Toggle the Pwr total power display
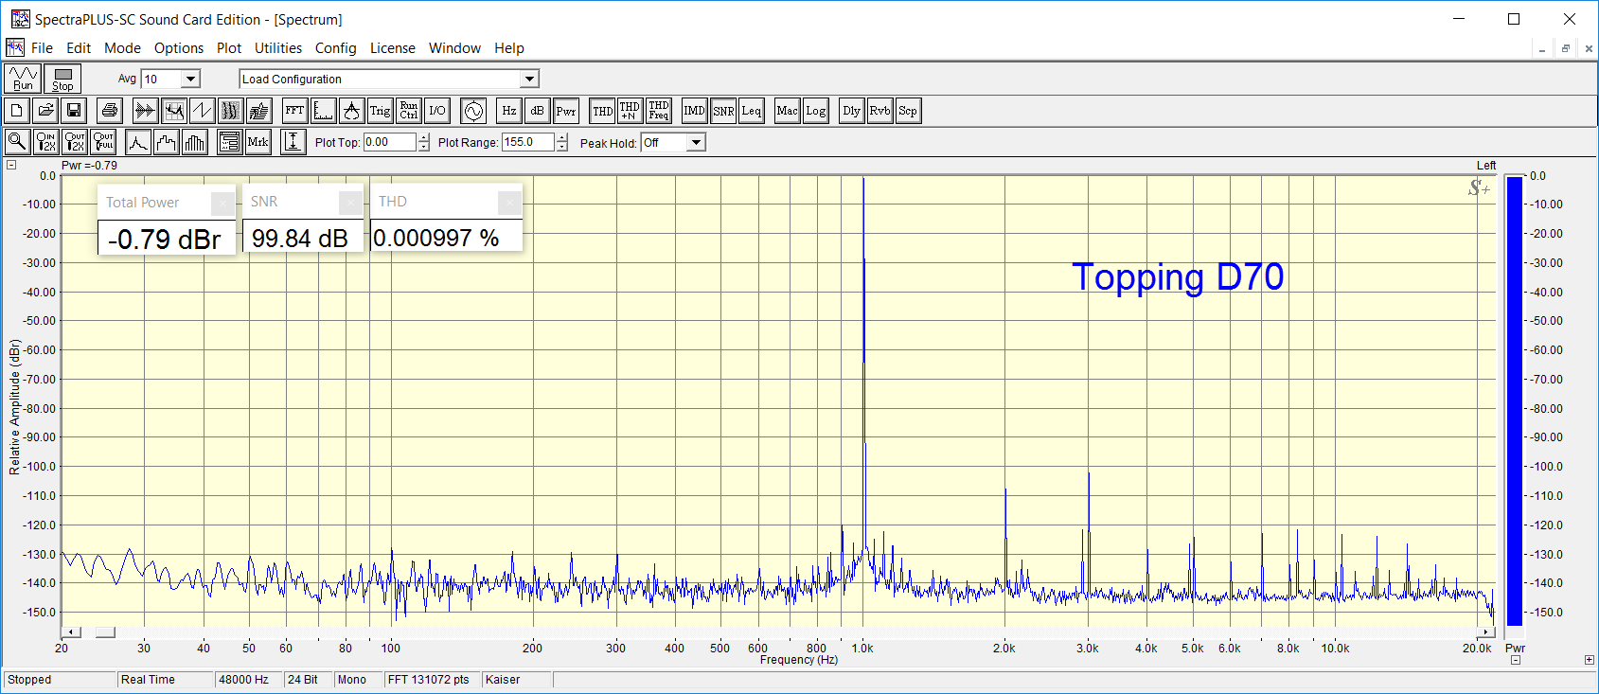Screen dimensions: 1599x694 coord(566,111)
